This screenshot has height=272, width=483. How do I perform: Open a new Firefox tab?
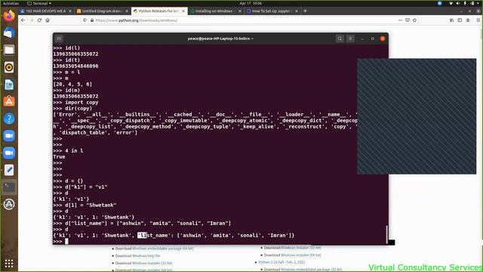pyautogui.click(x=305, y=11)
